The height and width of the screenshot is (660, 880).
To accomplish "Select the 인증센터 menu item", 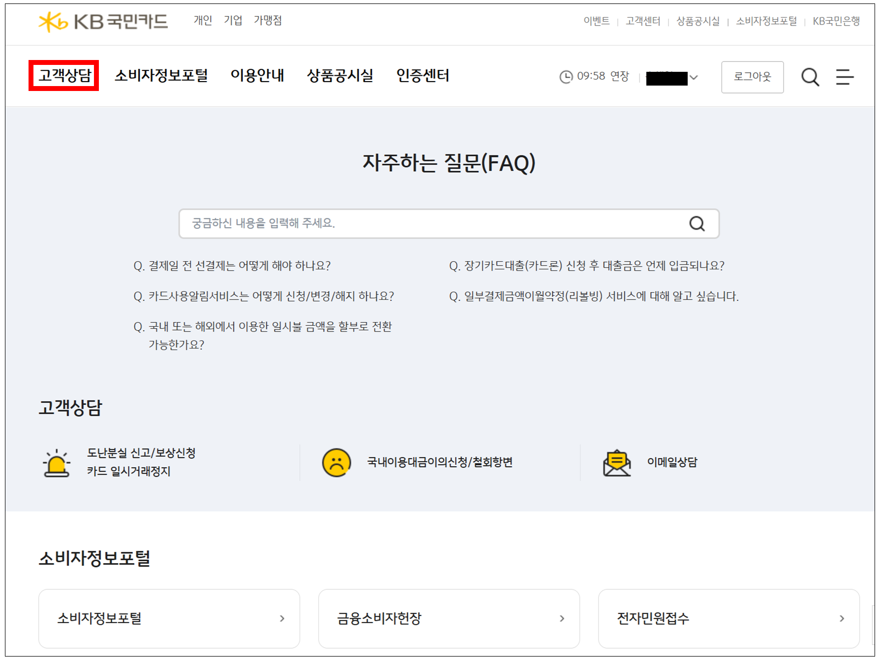I will 423,76.
